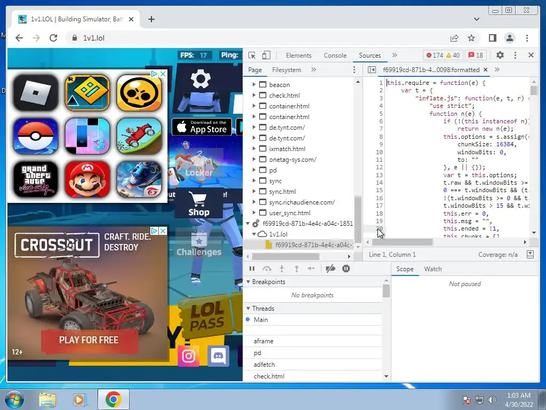Select user_sync.html in file tree

(290, 212)
